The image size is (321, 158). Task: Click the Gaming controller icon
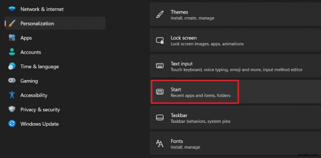click(12, 81)
